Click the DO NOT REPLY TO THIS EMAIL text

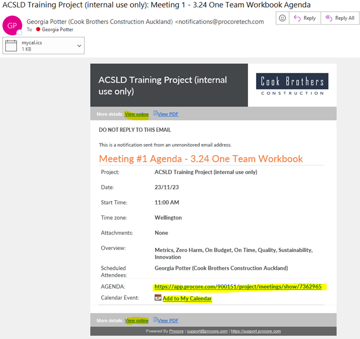coord(135,130)
